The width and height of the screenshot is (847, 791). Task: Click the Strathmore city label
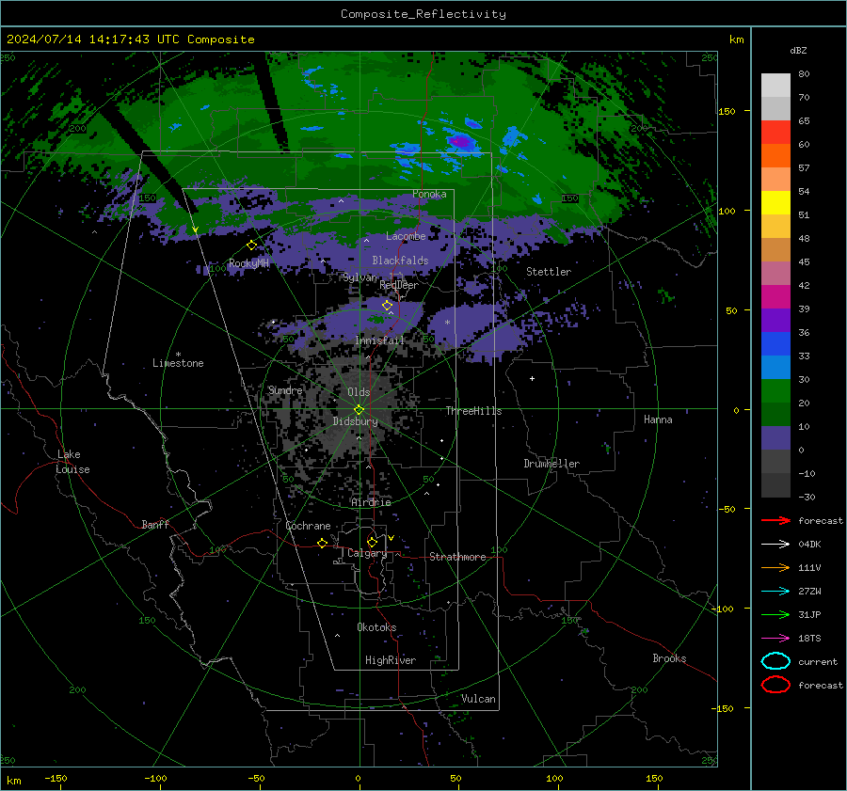(x=457, y=557)
